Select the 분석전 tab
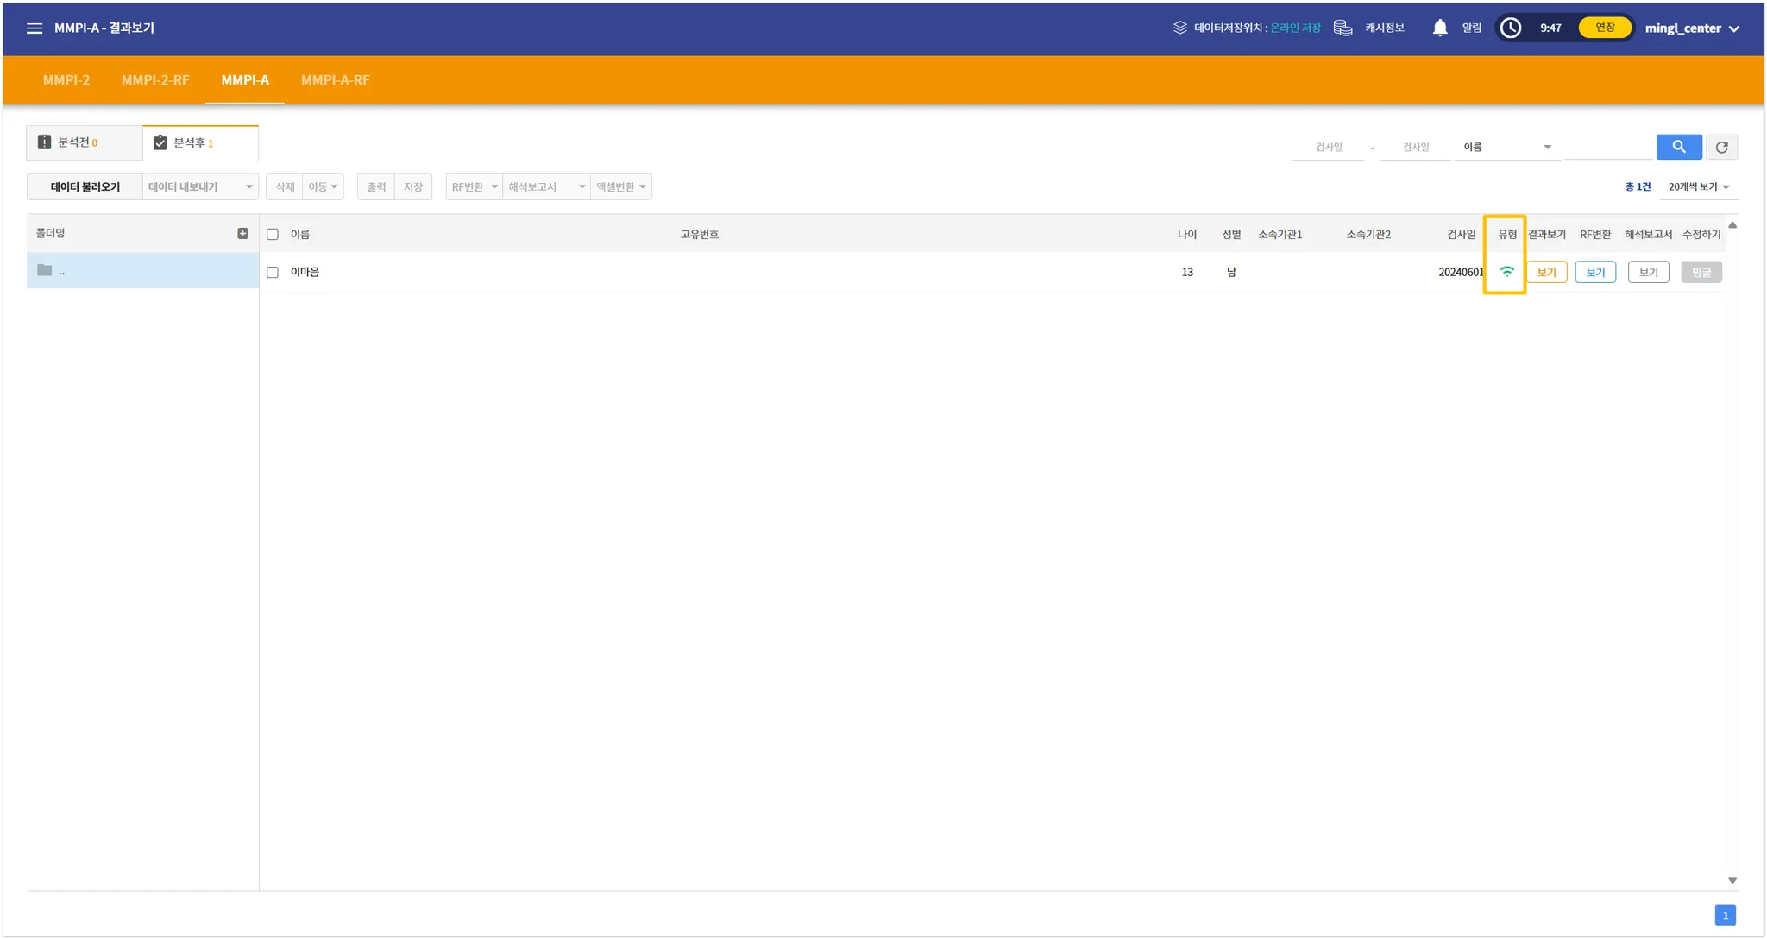This screenshot has height=939, width=1767. [84, 143]
